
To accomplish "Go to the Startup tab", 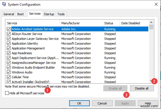I will 49,14.
